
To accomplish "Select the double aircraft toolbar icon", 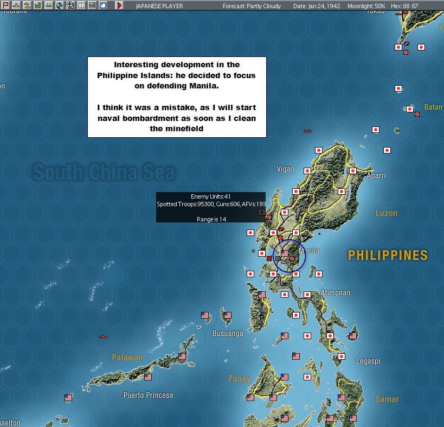I will point(27,5).
